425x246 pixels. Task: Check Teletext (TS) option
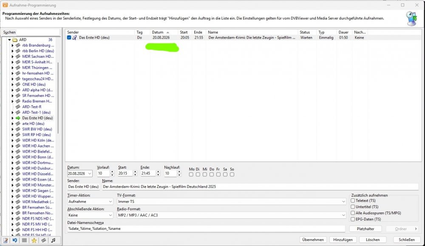[353, 201]
